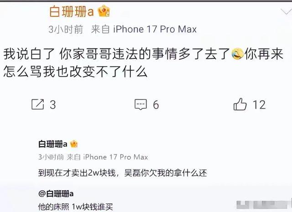
Task: Open top username 白珊珊a profile
Action: pyautogui.click(x=72, y=11)
